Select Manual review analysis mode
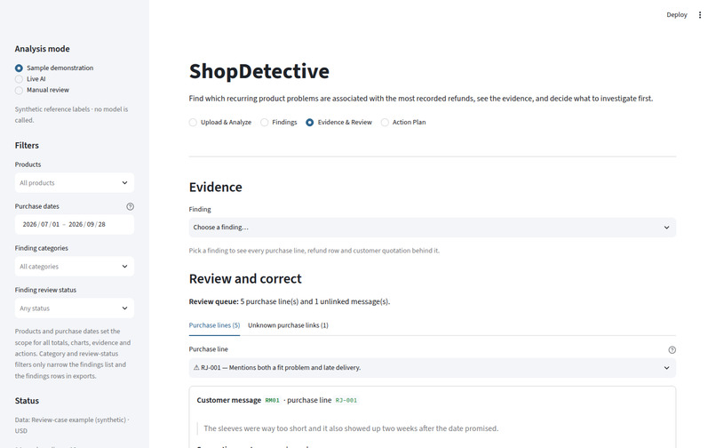The height and width of the screenshot is (448, 716). 42,90
